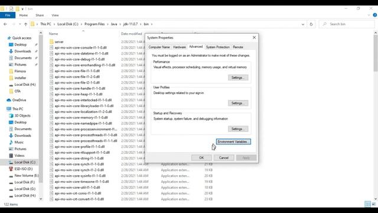The image size is (378, 213).
Task: Select Java in address path
Action: click(x=114, y=24)
